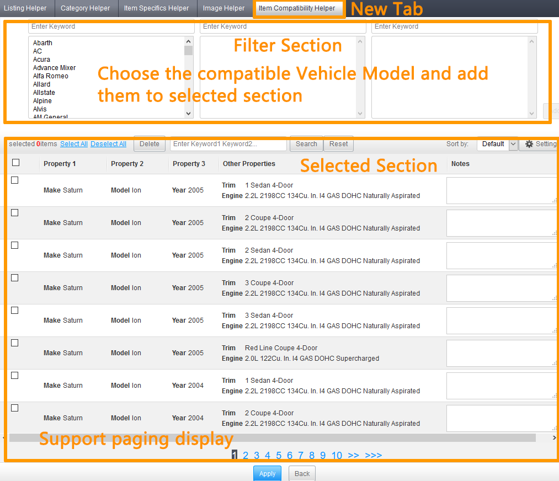
Task: Switch to the Image Helper tab
Action: (223, 8)
